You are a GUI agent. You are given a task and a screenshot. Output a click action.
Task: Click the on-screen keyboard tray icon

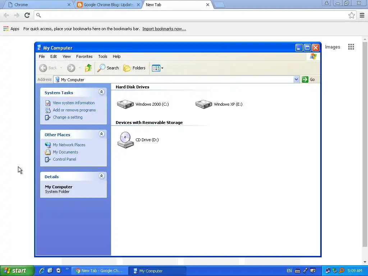(298, 271)
